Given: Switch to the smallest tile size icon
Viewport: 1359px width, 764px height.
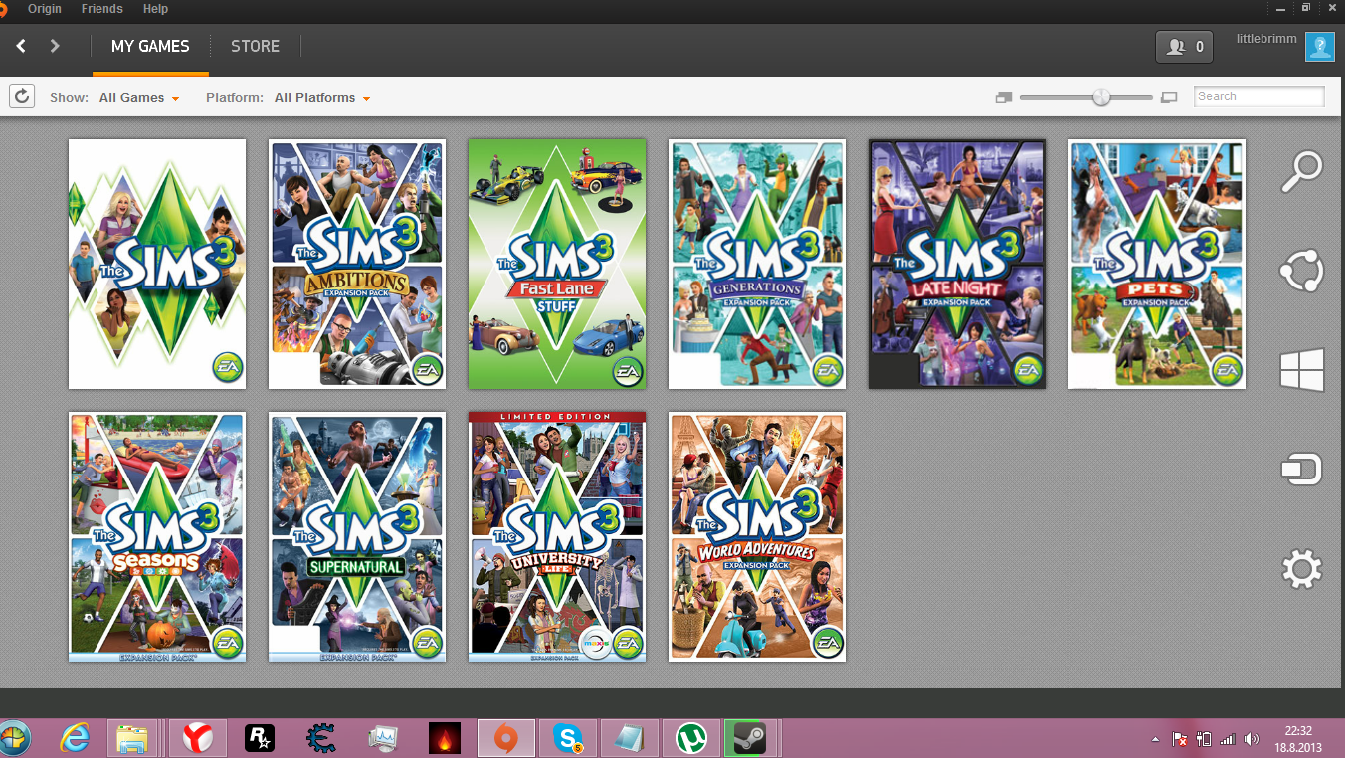Looking at the screenshot, I should [1003, 97].
